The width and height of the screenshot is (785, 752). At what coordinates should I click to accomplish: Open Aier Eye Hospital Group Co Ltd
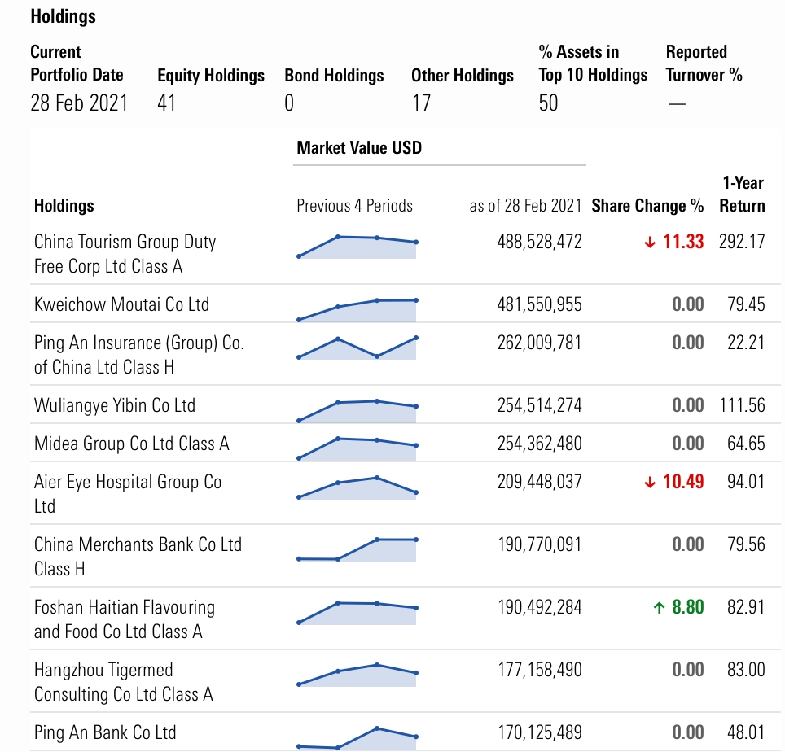pos(128,494)
